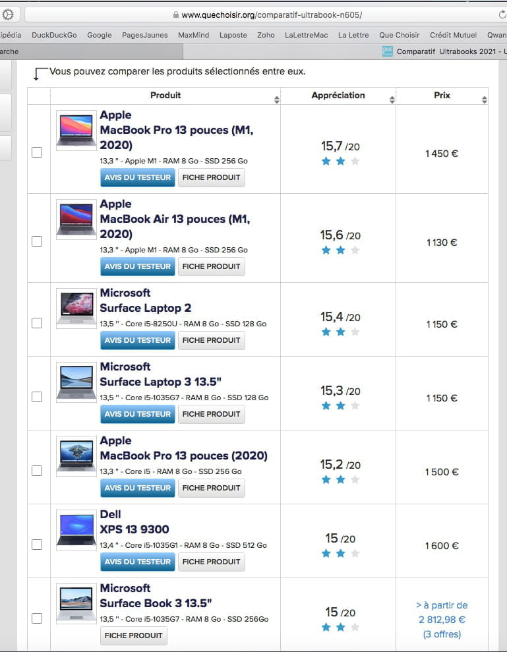The image size is (507, 652).
Task: Open Avis du testeur for MacBook Pro M1
Action: (138, 177)
